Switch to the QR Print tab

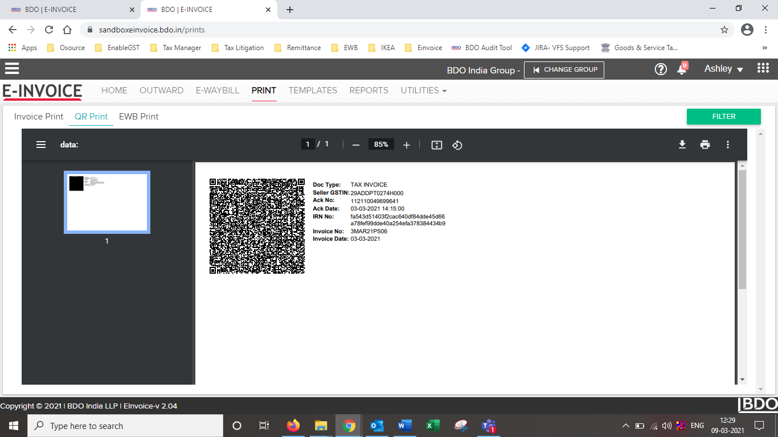(x=91, y=116)
